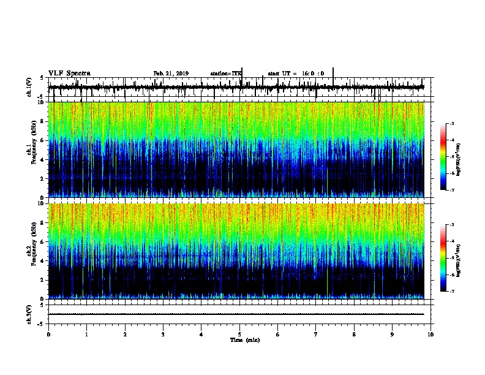The height and width of the screenshot is (375, 485).
Task: Click the '-3' label on ch.1 colorbar
Action: click(451, 124)
